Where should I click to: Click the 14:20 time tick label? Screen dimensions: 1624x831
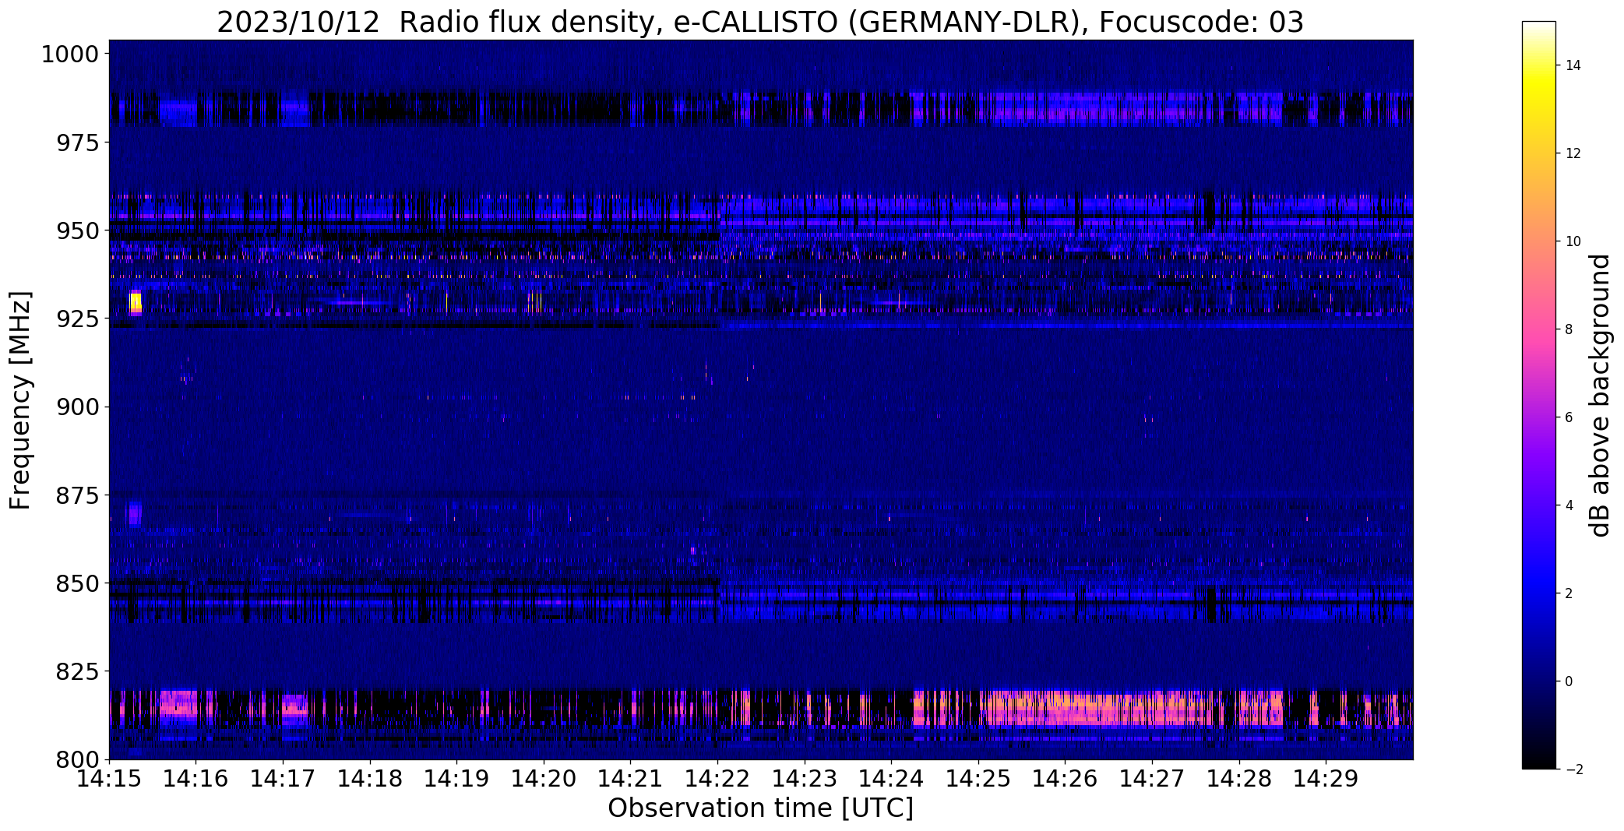click(x=544, y=779)
